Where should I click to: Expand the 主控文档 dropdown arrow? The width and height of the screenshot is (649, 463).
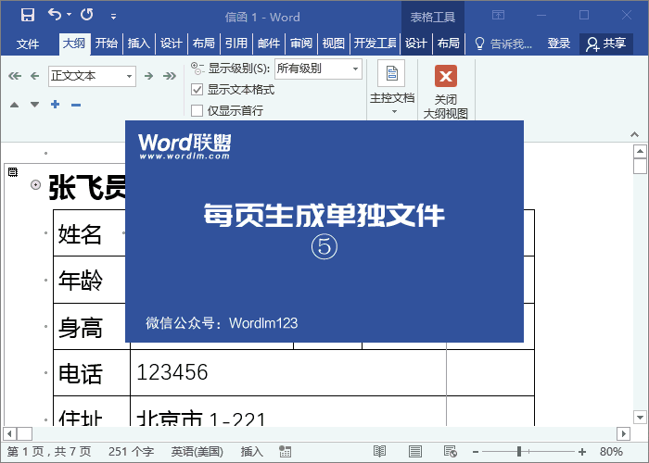[x=394, y=112]
